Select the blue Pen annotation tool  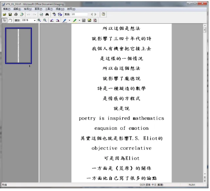65,21
